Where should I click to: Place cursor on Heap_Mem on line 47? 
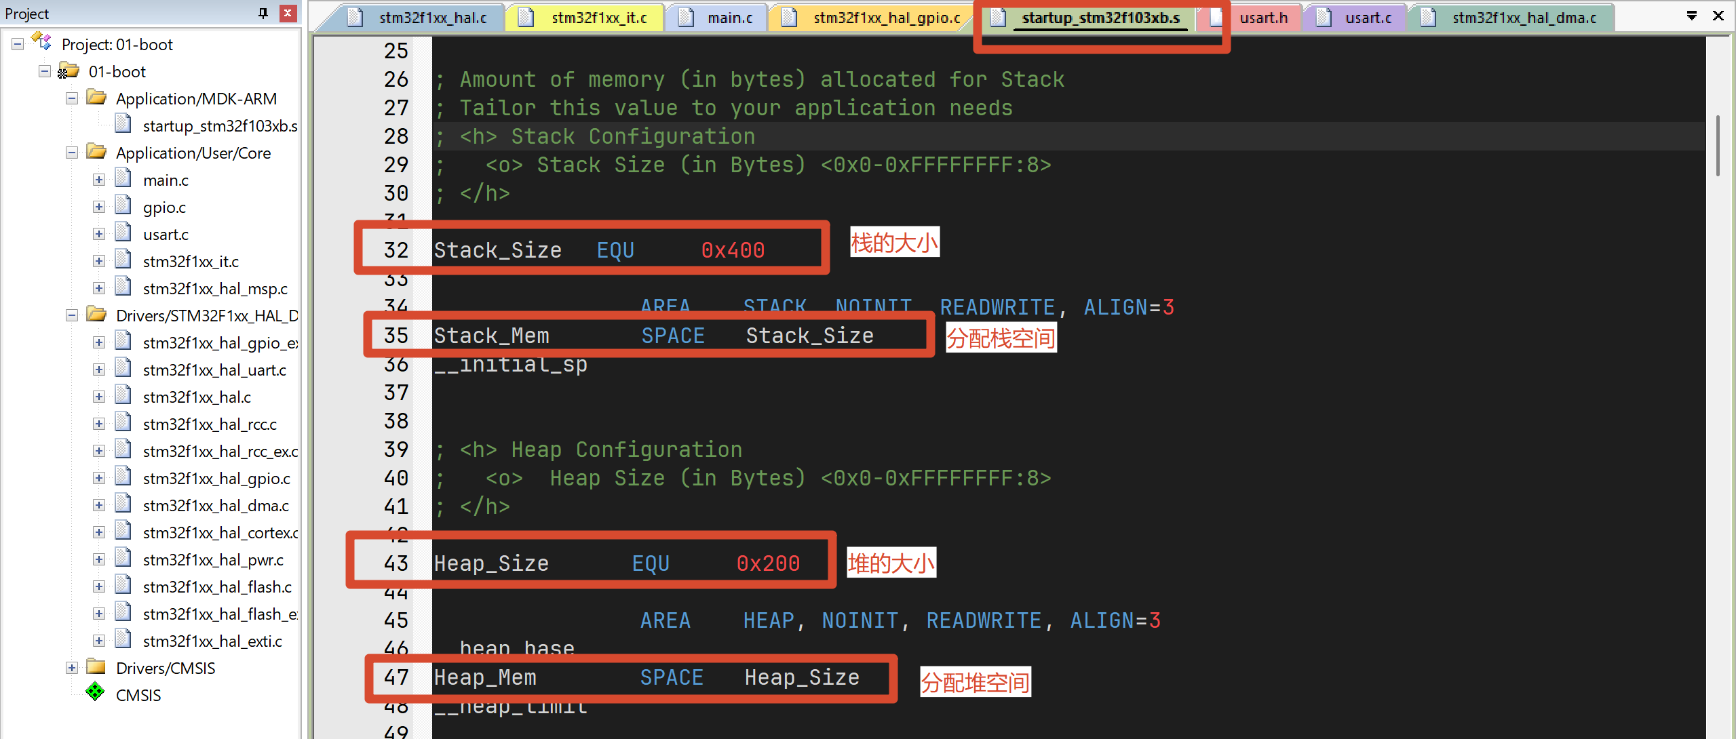[485, 677]
